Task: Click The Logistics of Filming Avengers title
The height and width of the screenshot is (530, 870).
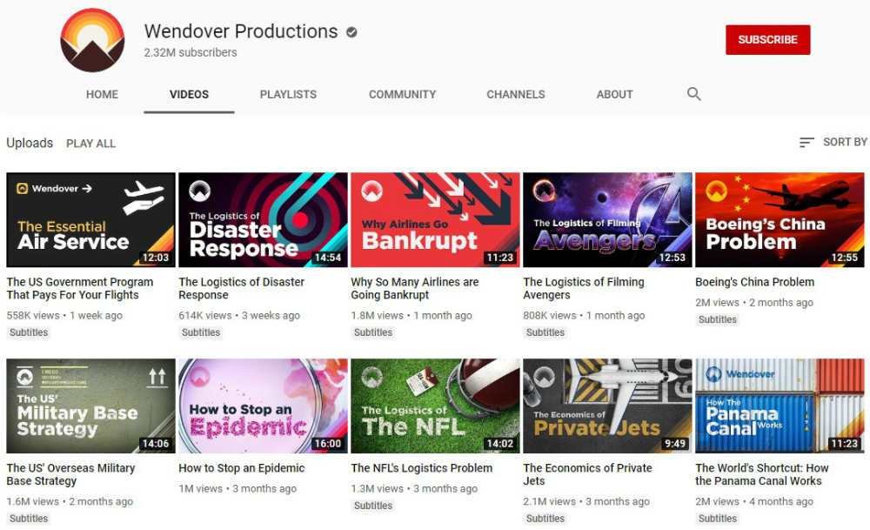Action: [583, 288]
